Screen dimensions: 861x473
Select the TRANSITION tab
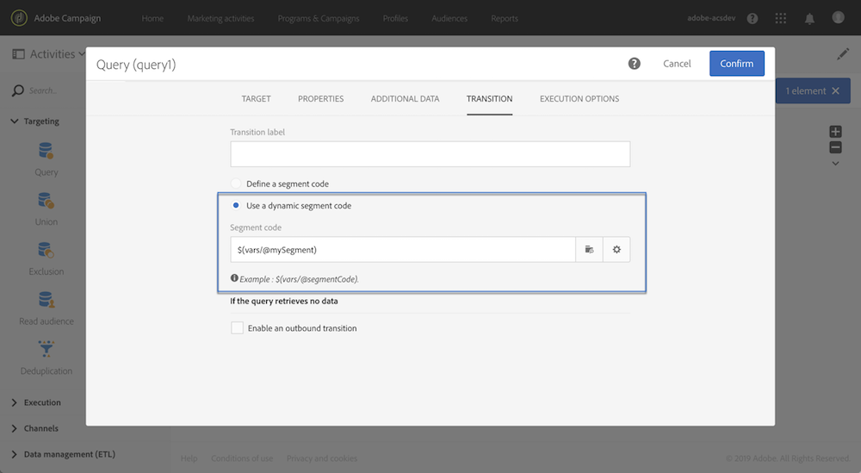489,99
